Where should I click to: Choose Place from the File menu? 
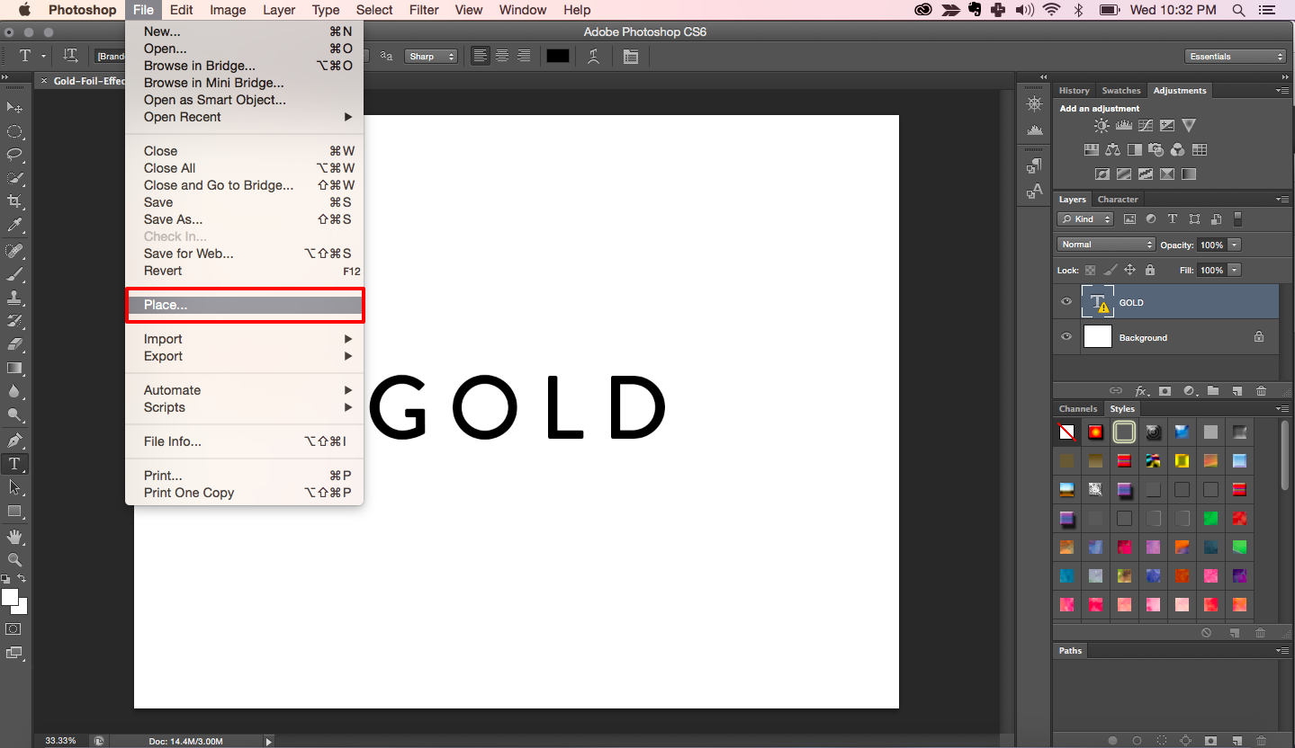click(x=165, y=305)
